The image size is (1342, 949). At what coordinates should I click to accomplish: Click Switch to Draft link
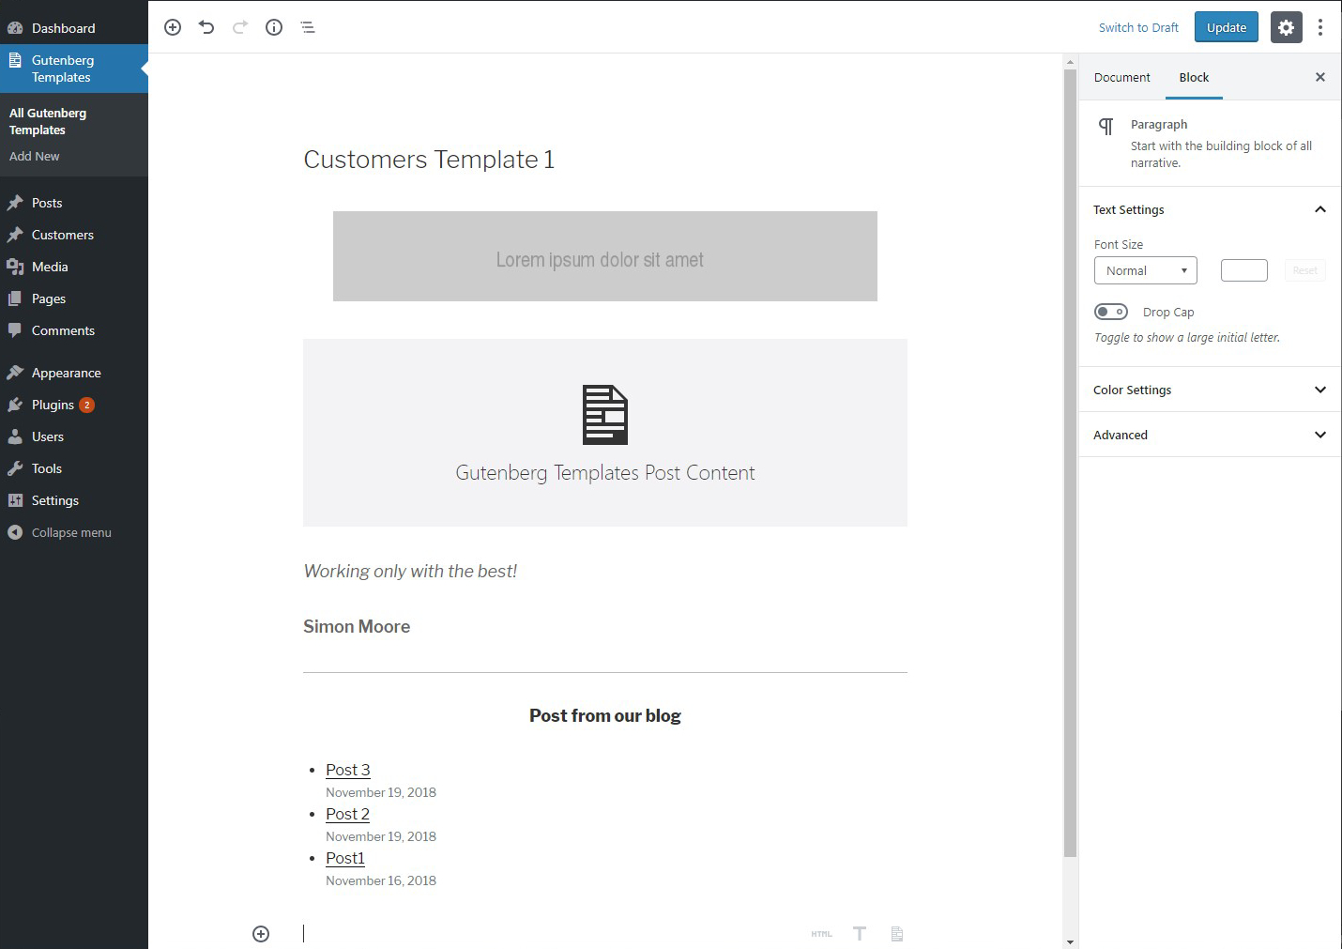[1138, 27]
